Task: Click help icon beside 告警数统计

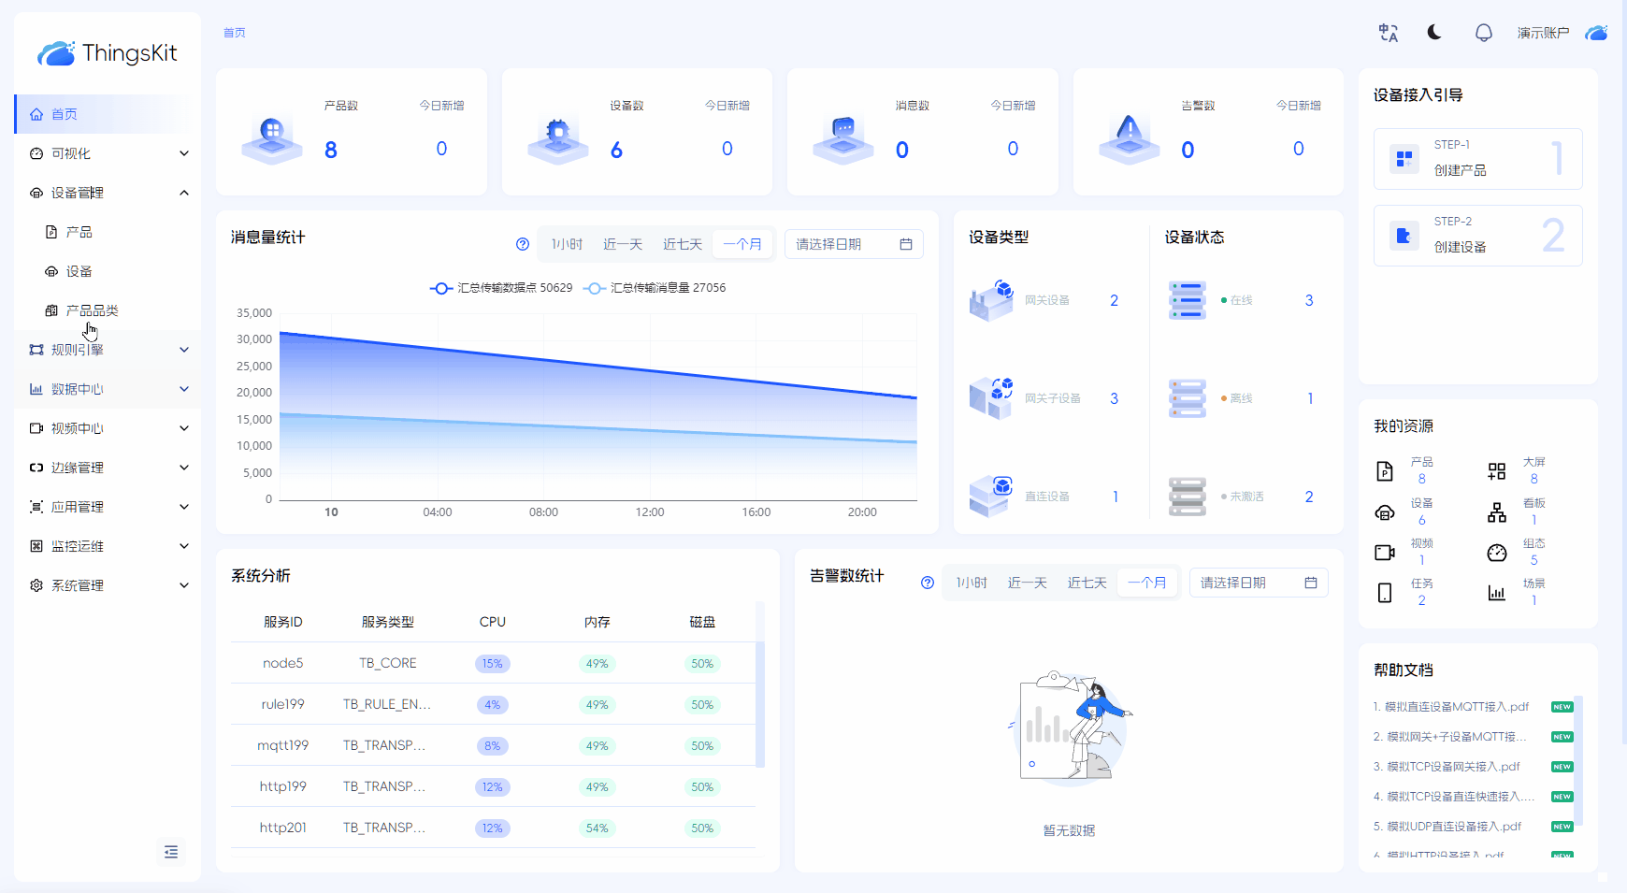Action: (x=928, y=583)
